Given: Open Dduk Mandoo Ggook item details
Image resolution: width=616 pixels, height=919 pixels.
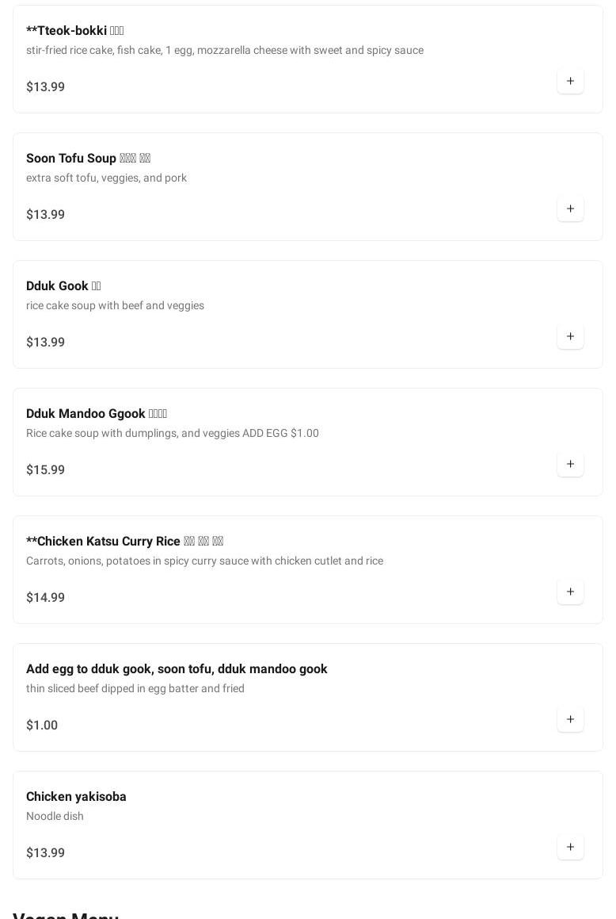Looking at the screenshot, I should (x=96, y=413).
